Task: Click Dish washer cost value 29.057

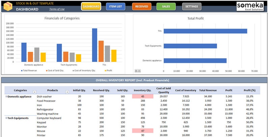Action: coord(164,97)
